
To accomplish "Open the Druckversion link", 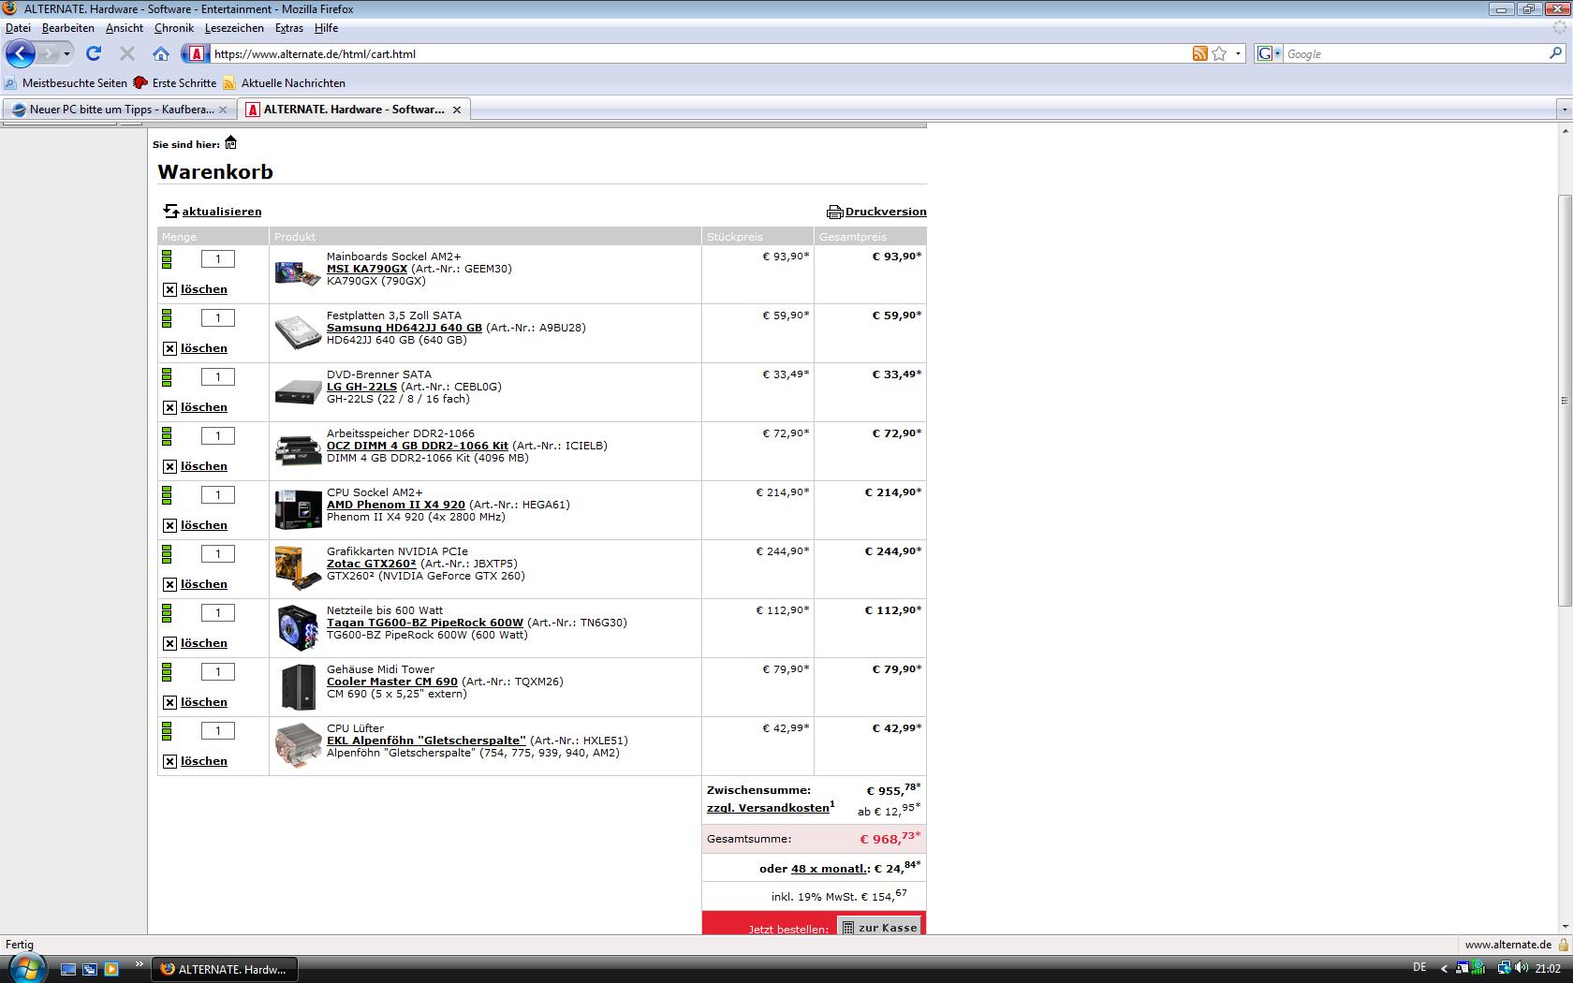I will [886, 212].
